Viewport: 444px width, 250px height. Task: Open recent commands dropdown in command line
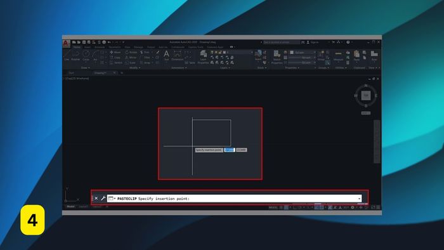pyautogui.click(x=112, y=198)
